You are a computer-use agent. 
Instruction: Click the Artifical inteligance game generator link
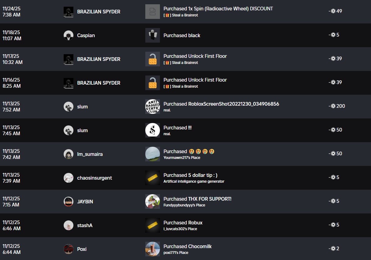[x=194, y=181]
